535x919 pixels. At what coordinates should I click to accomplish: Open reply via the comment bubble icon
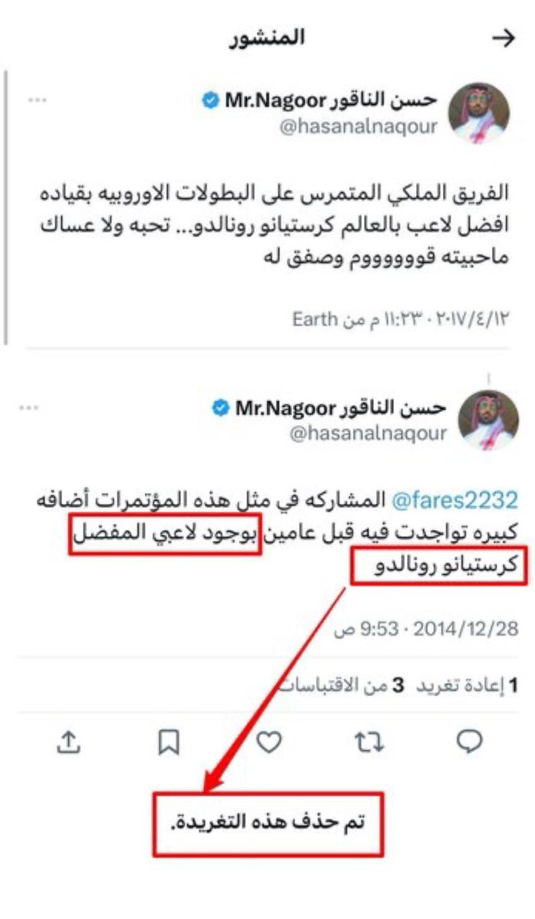pyautogui.click(x=469, y=741)
